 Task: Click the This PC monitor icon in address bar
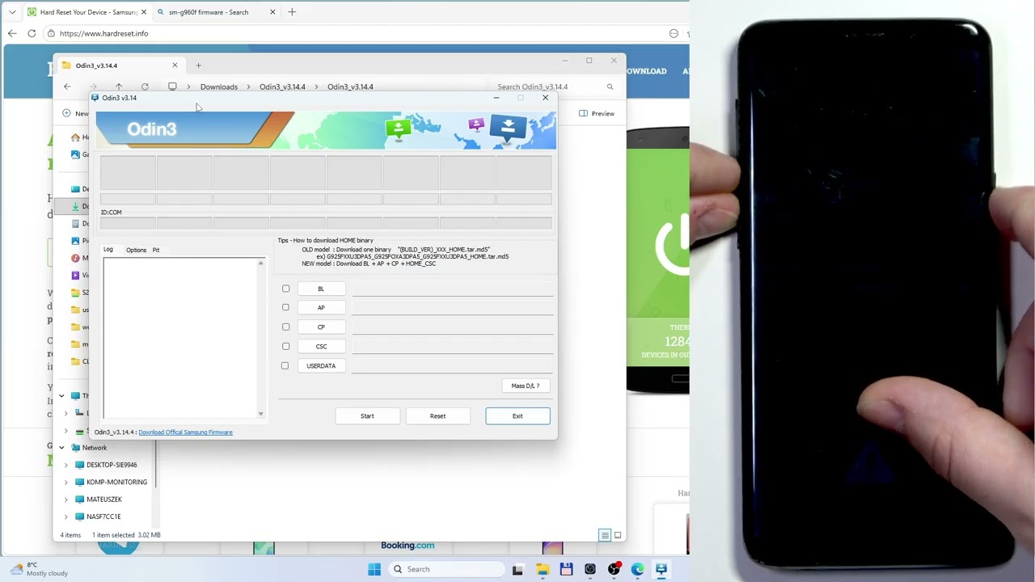(x=172, y=86)
